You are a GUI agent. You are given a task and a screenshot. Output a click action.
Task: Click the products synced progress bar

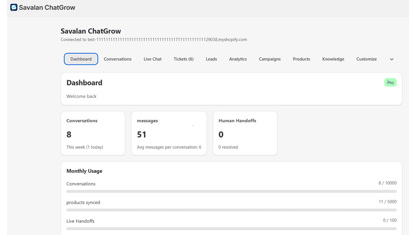pos(231,210)
